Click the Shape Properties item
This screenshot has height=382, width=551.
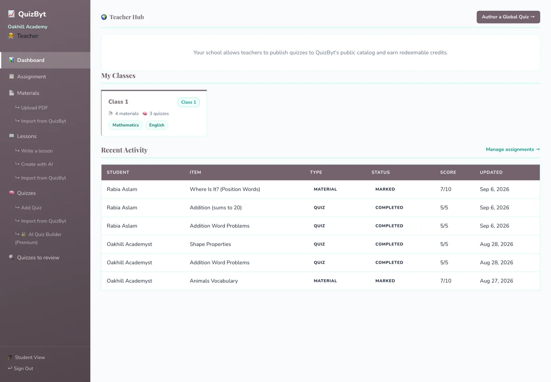click(210, 244)
